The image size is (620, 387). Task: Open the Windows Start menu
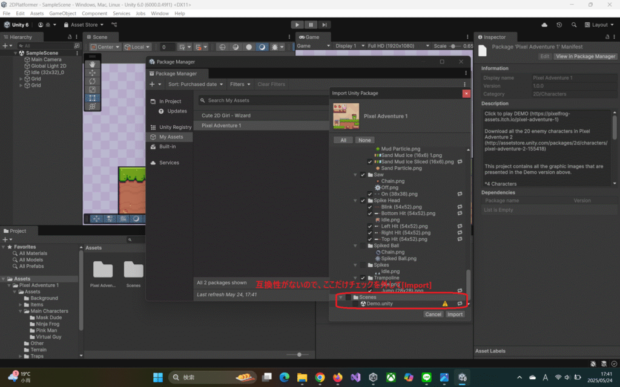pyautogui.click(x=158, y=377)
